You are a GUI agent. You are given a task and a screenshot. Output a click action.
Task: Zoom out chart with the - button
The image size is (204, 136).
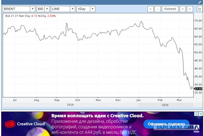click(158, 9)
